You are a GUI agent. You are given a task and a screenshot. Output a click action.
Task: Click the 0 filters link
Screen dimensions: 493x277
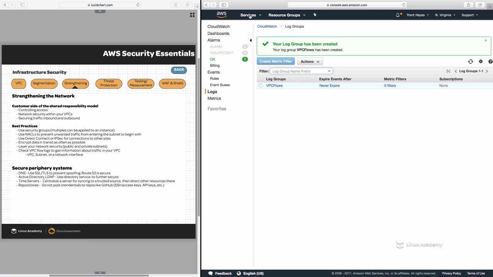coord(390,86)
